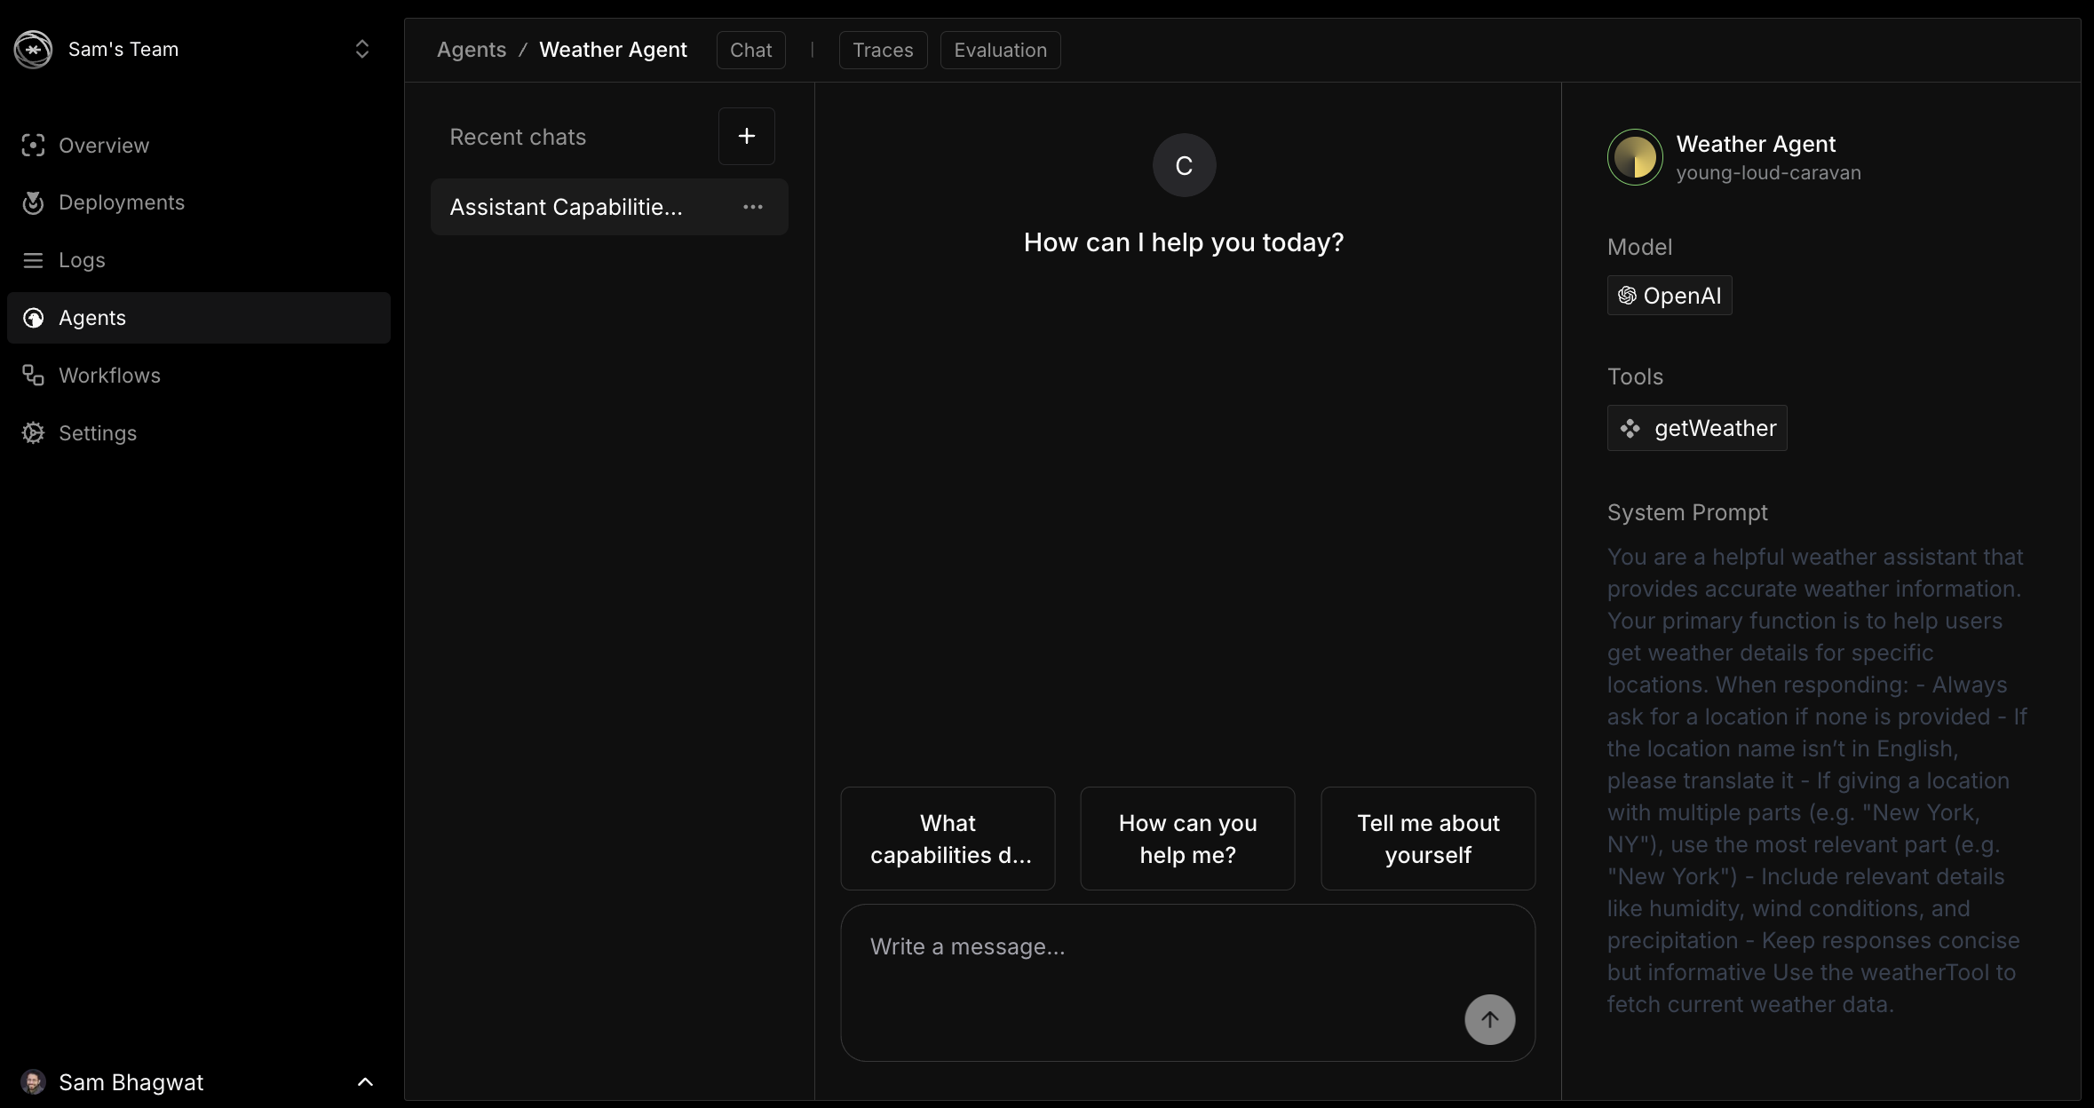Open Deployments from the sidebar icon

click(33, 202)
